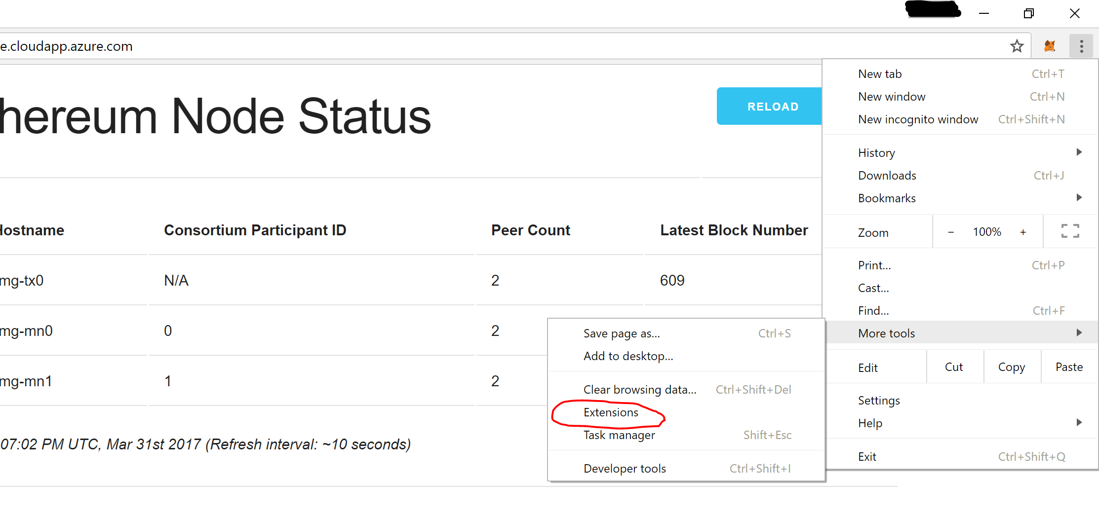Select the circled Extensions menu entry
1099x516 pixels.
610,412
